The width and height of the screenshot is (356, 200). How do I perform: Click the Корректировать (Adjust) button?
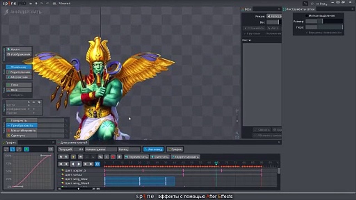click(185, 157)
